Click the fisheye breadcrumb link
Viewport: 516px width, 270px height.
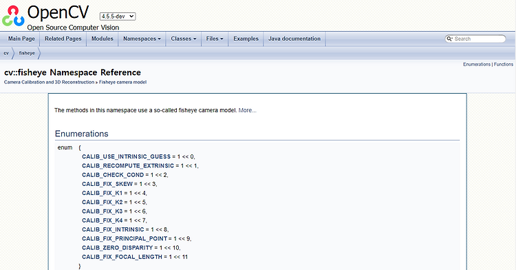[x=27, y=53]
